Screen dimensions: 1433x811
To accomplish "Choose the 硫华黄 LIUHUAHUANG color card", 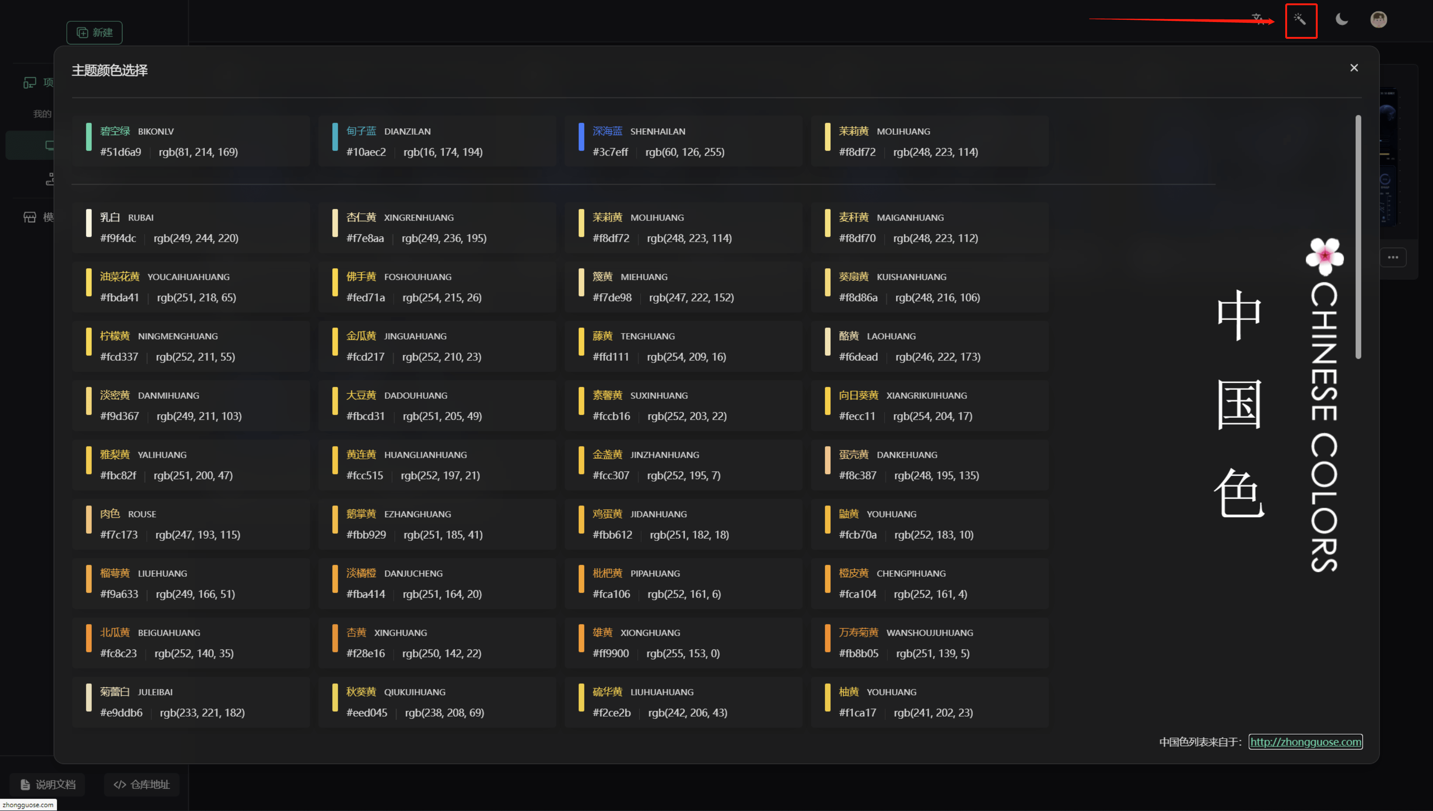I will click(x=683, y=702).
